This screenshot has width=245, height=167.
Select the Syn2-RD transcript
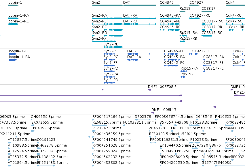(x=108, y=36)
